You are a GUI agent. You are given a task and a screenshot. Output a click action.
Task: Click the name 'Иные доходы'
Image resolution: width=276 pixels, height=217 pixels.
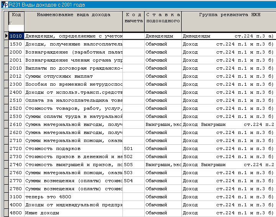pos(42,213)
